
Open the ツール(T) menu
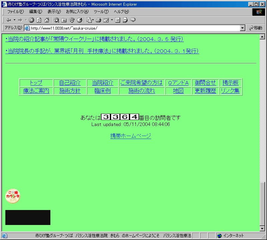(101, 12)
